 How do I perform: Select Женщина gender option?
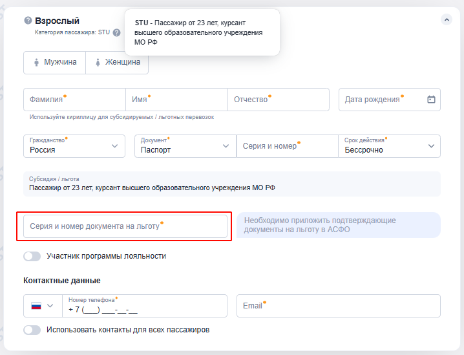tap(117, 63)
